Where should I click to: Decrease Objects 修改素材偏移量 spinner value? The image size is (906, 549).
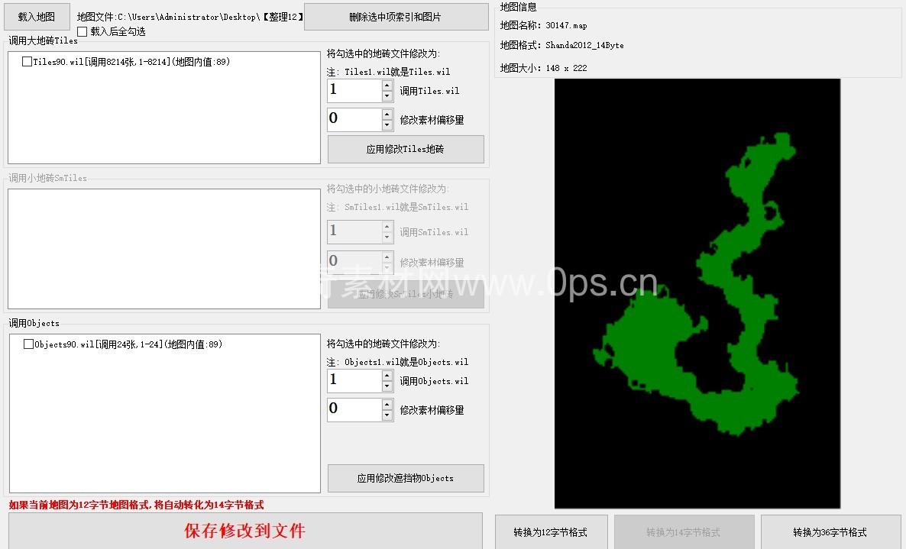coord(387,415)
